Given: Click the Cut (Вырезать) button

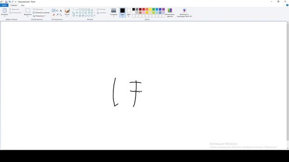Looking at the screenshot, I should (x=14, y=9).
